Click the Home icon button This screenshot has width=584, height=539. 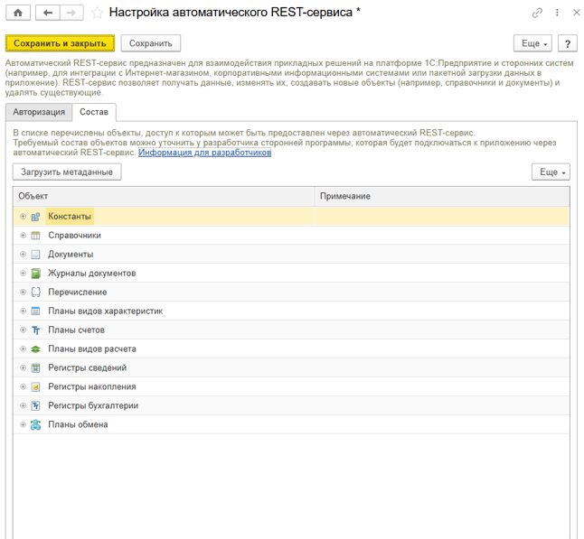pyautogui.click(x=18, y=13)
